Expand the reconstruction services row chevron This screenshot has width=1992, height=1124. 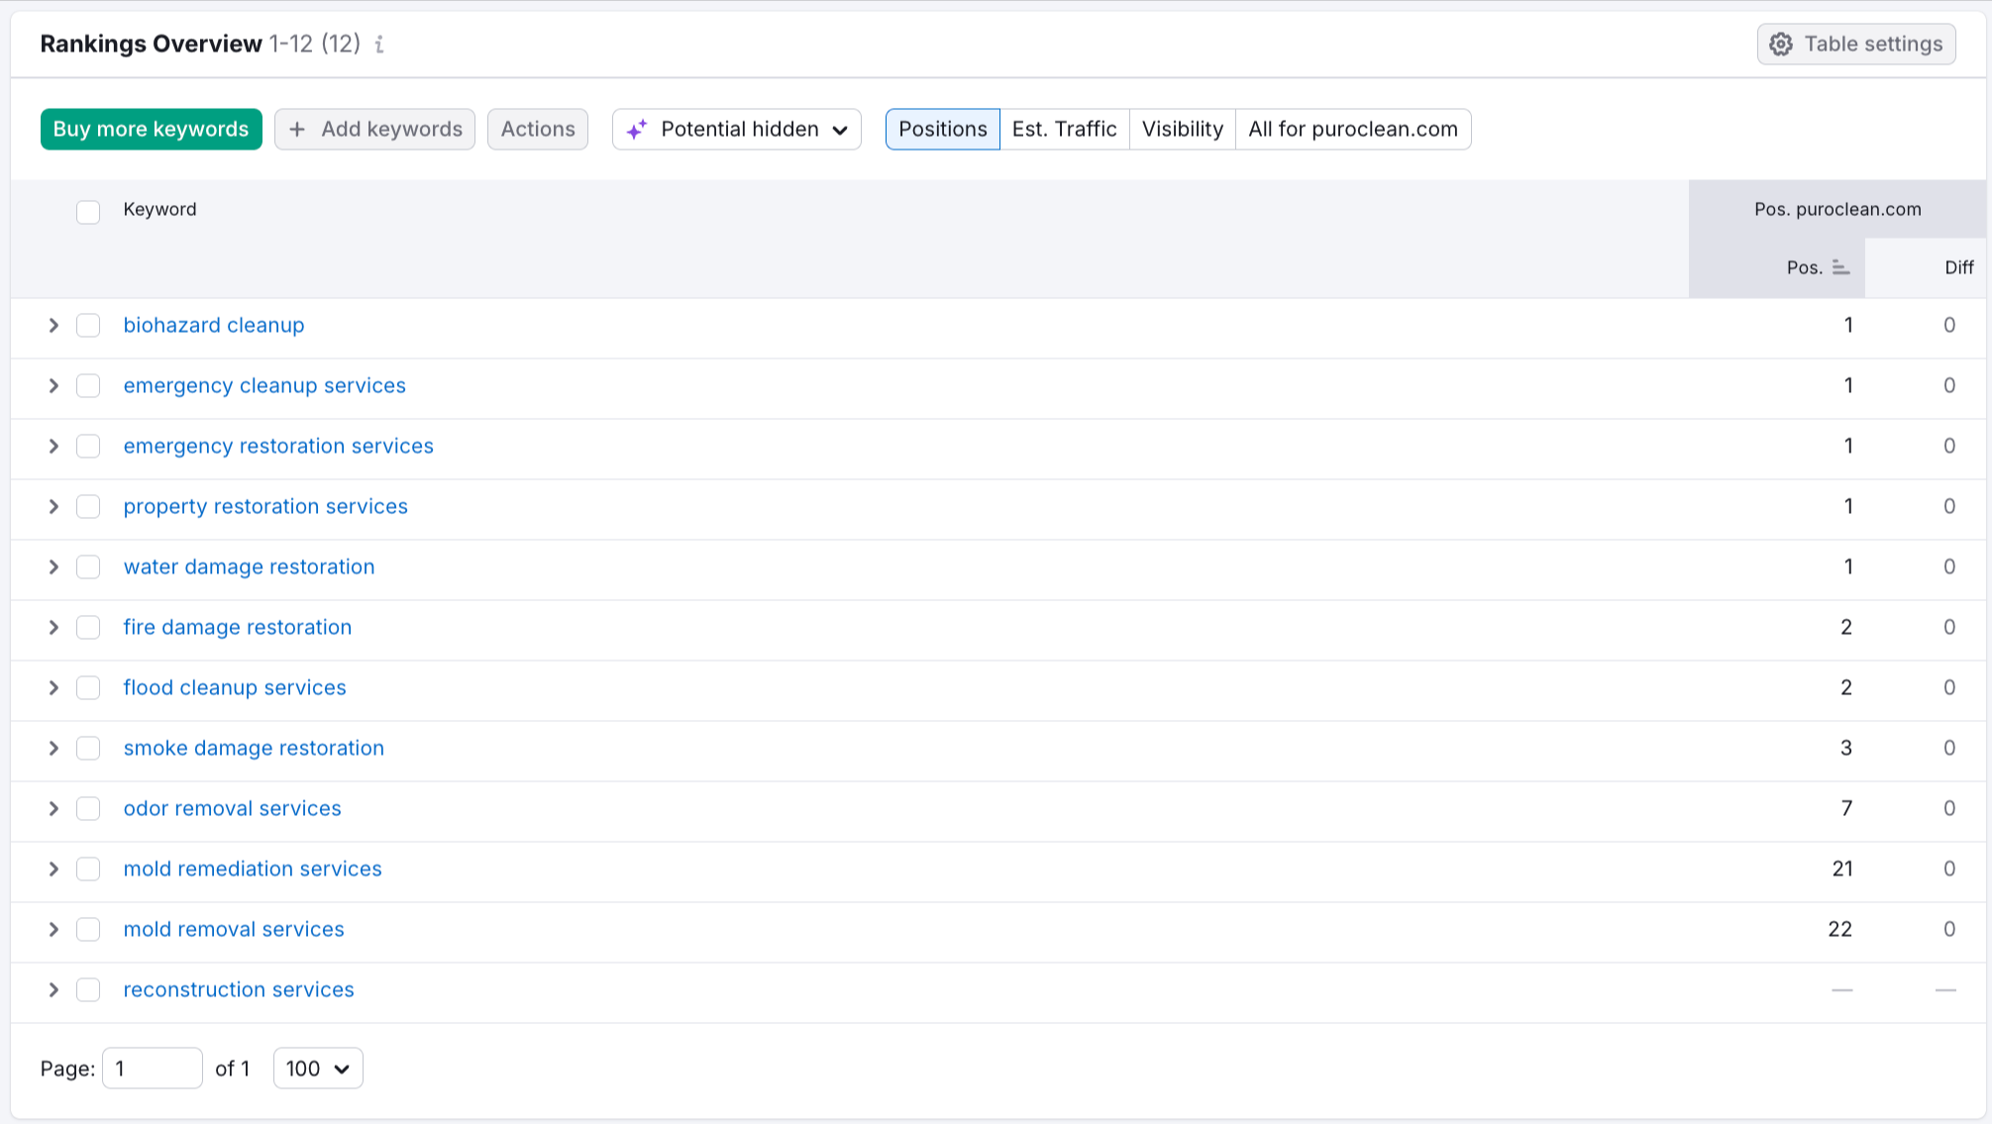click(53, 990)
